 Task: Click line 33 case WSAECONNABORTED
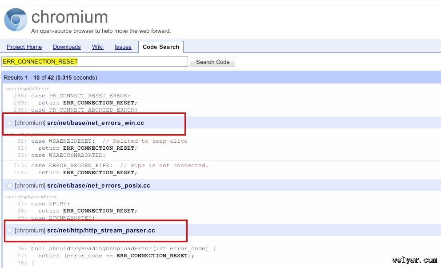[x=61, y=155]
